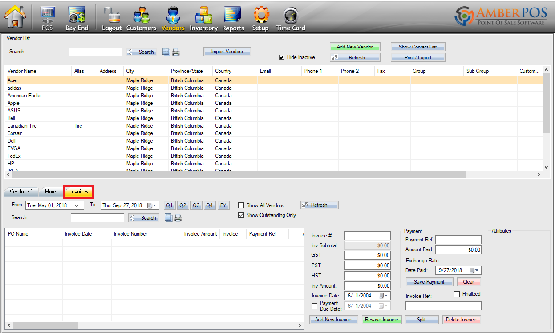
Task: Select the Apple vendor row
Action: pyautogui.click(x=274, y=103)
